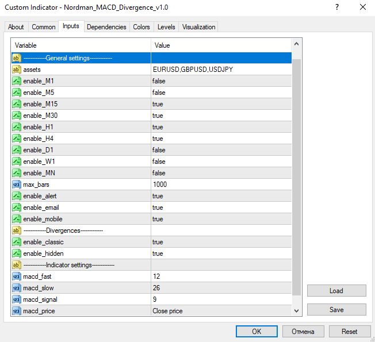
Task: Click the macd_slow integer icon
Action: click(x=17, y=288)
